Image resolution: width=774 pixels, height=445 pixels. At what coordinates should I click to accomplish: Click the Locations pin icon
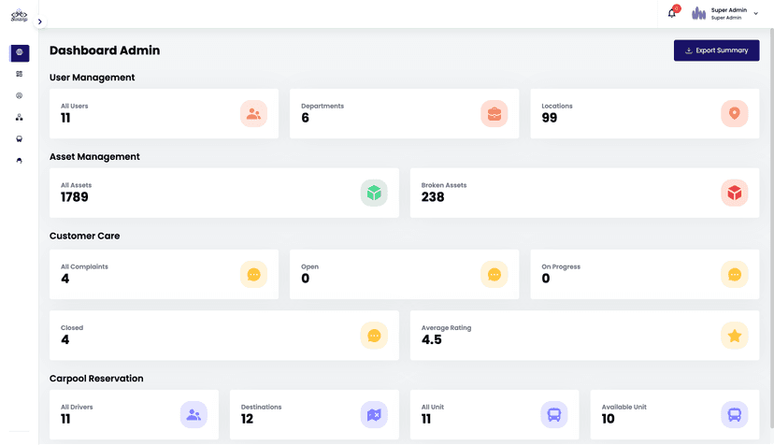[735, 114]
